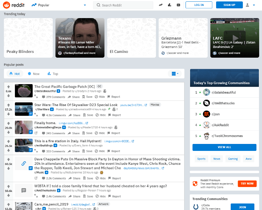Downvote the WIBTA family friend post
The width and height of the screenshot is (262, 210).
pos(9,195)
